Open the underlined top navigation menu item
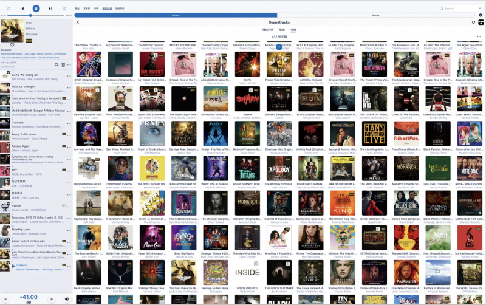This screenshot has width=486, height=305. click(107, 9)
